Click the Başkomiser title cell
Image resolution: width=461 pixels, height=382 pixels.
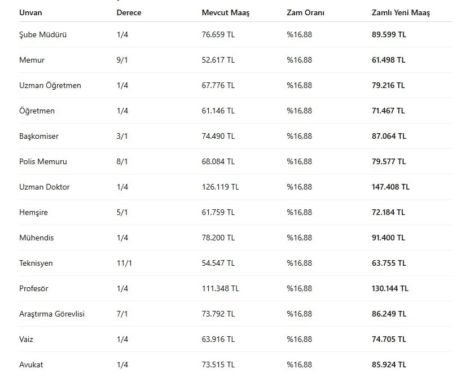click(39, 136)
